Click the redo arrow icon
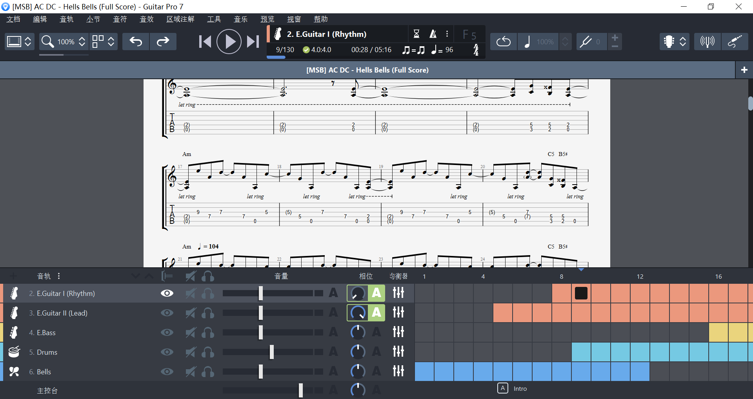 [x=163, y=42]
